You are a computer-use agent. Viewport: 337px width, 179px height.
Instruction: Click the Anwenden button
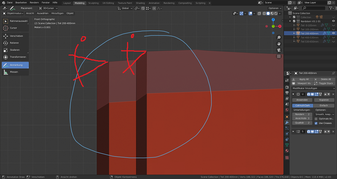coord(302,100)
